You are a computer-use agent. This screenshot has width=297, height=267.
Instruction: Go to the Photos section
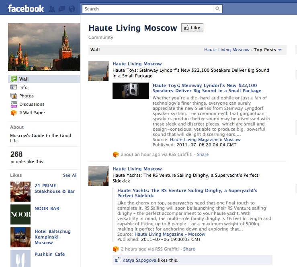coord(26,96)
